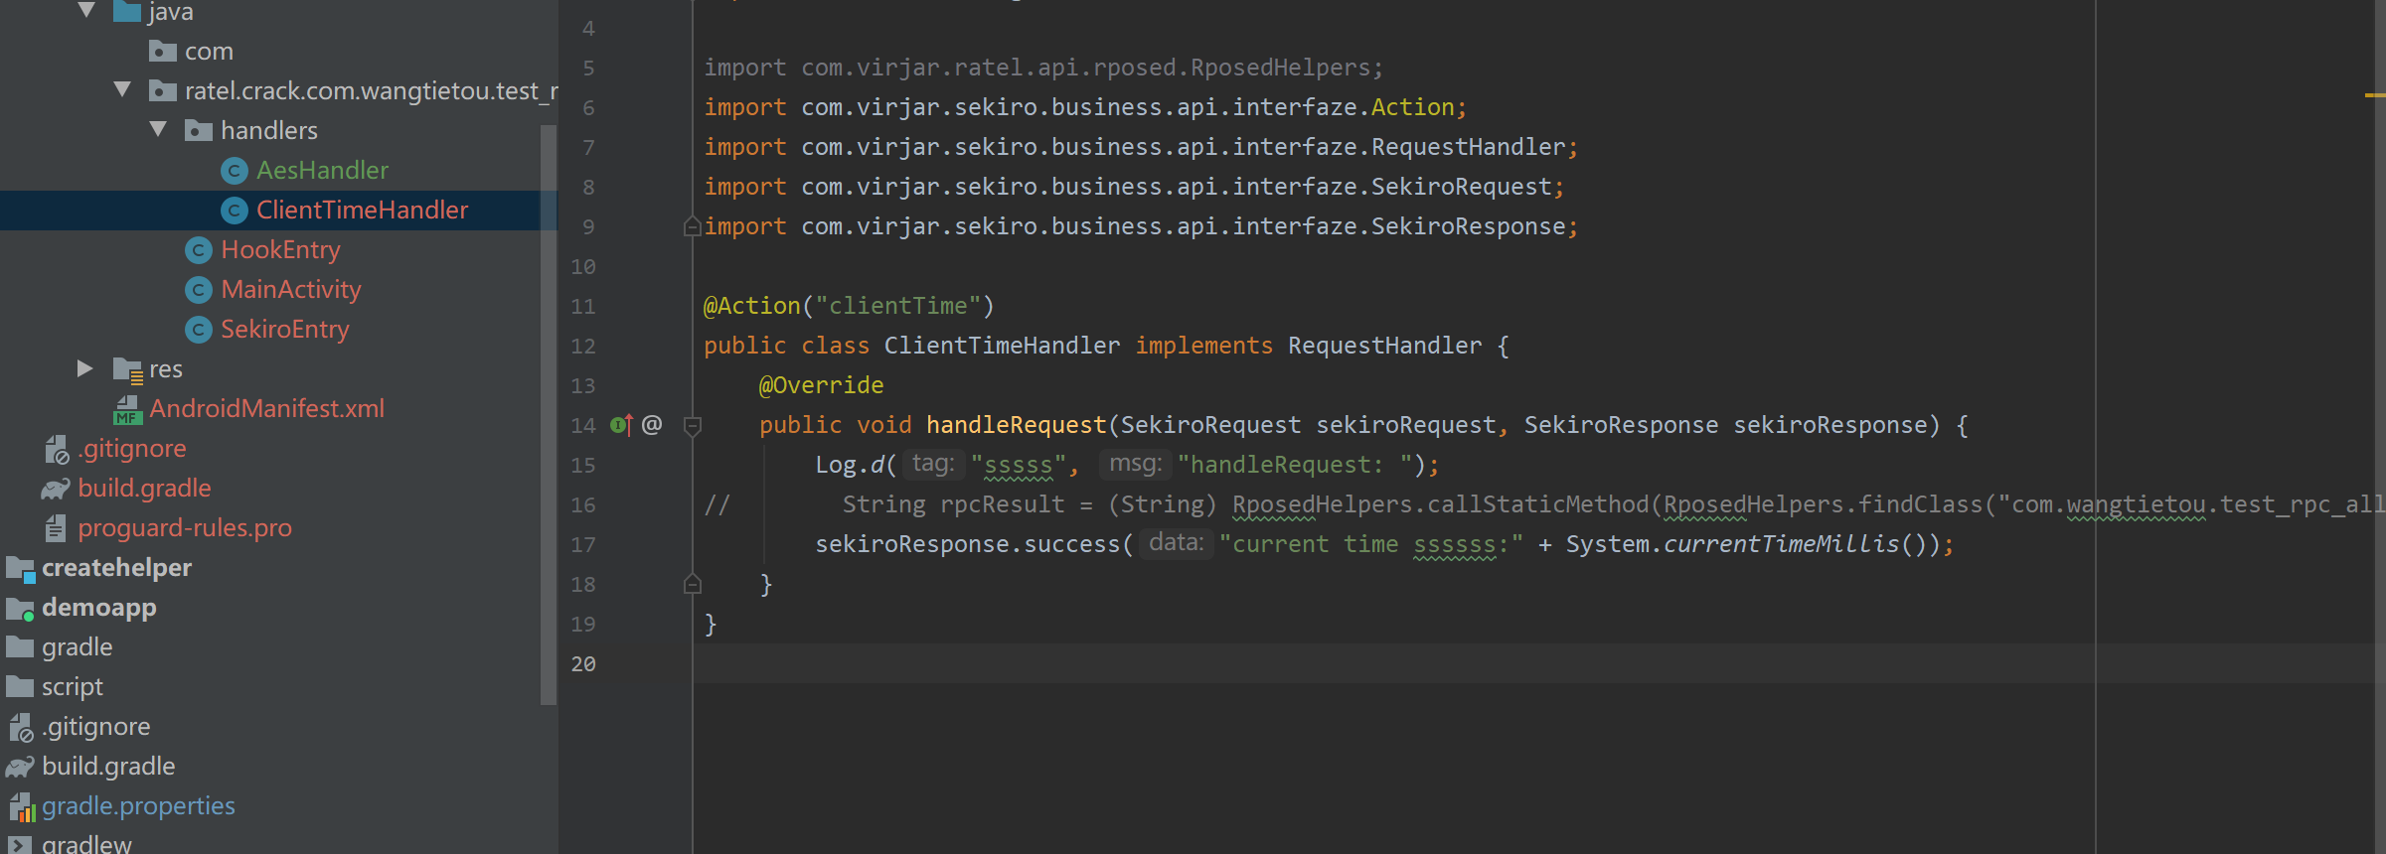Click the greyed RposedHelpers import on line 5
Viewport: 2386px width, 854px height.
coord(1043,68)
